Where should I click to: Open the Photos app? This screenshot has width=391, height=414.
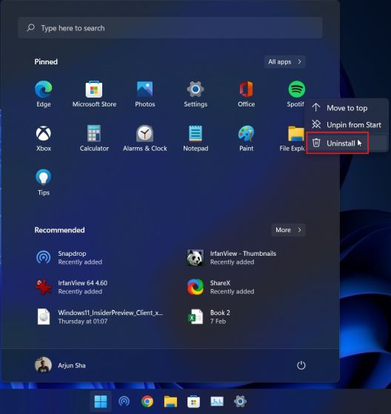pos(144,95)
